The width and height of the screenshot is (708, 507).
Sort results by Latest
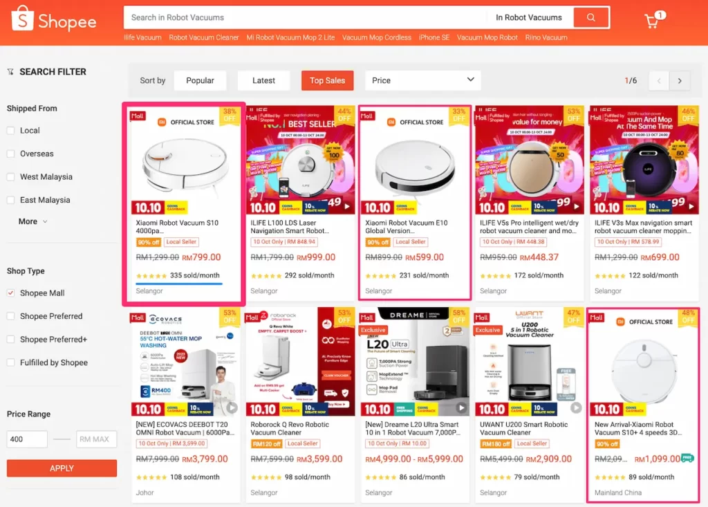[263, 80]
